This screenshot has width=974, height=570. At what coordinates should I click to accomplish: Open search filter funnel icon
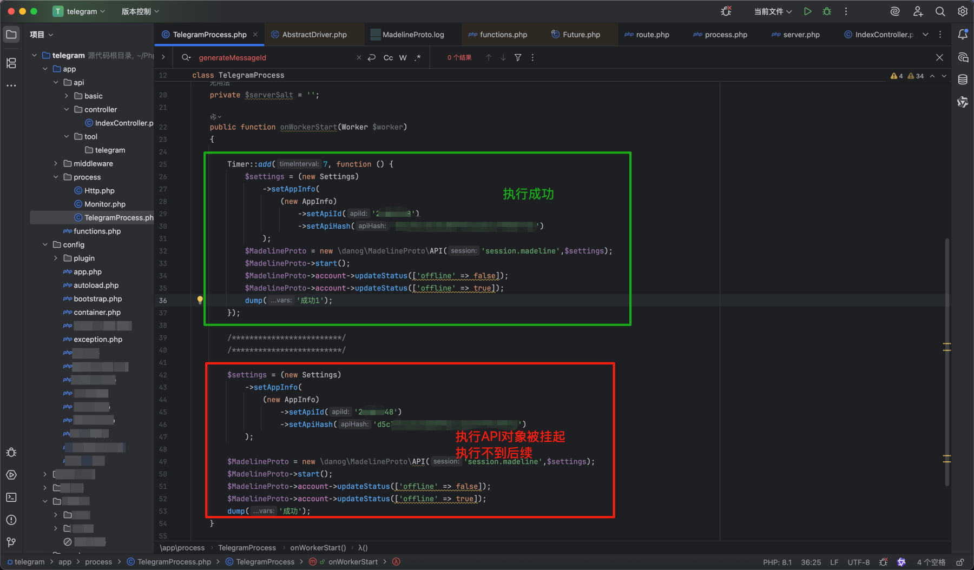518,57
